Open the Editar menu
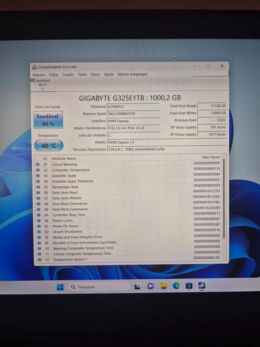The height and width of the screenshot is (347, 260). [54, 75]
